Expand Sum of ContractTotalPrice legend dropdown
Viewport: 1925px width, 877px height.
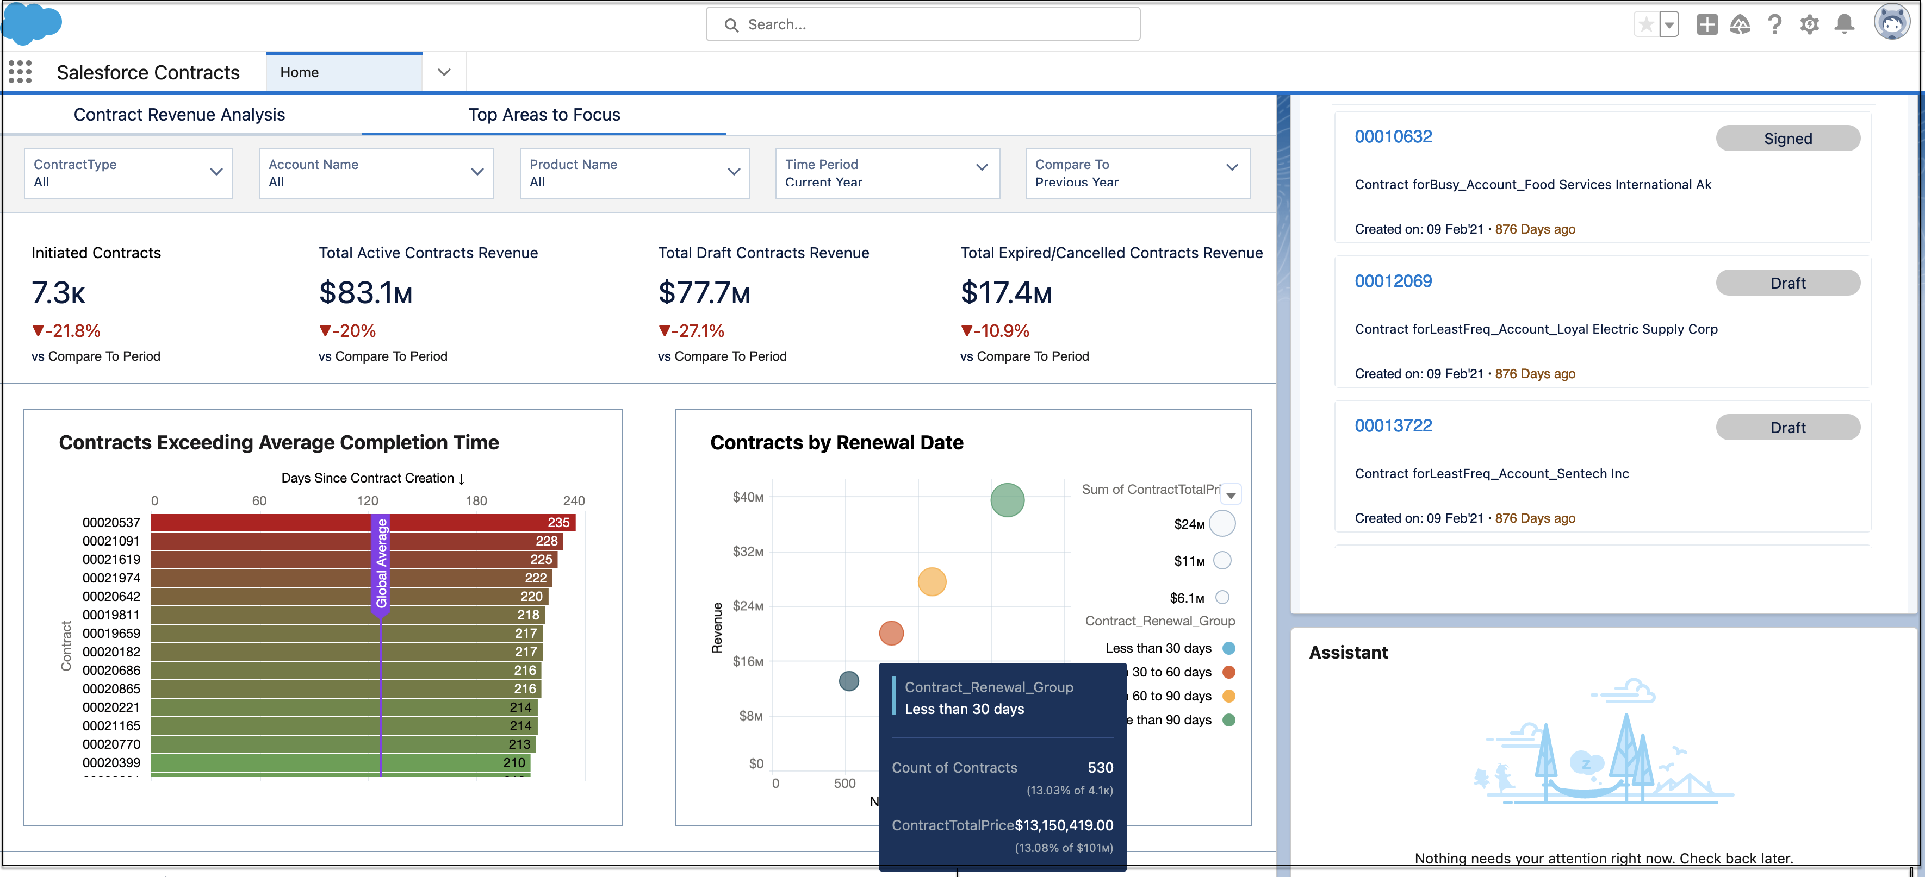click(1231, 494)
